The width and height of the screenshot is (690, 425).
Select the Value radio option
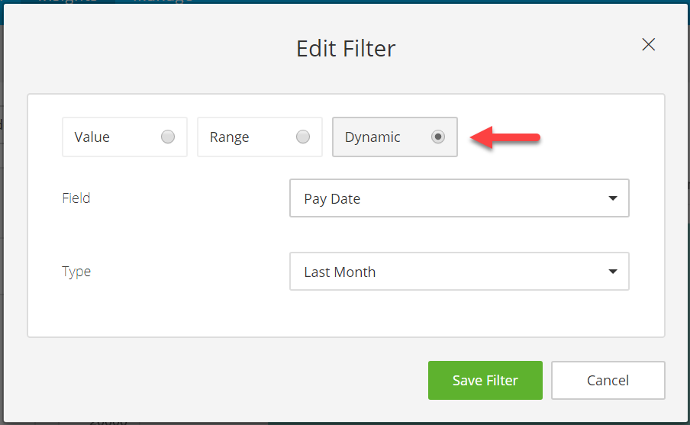124,137
